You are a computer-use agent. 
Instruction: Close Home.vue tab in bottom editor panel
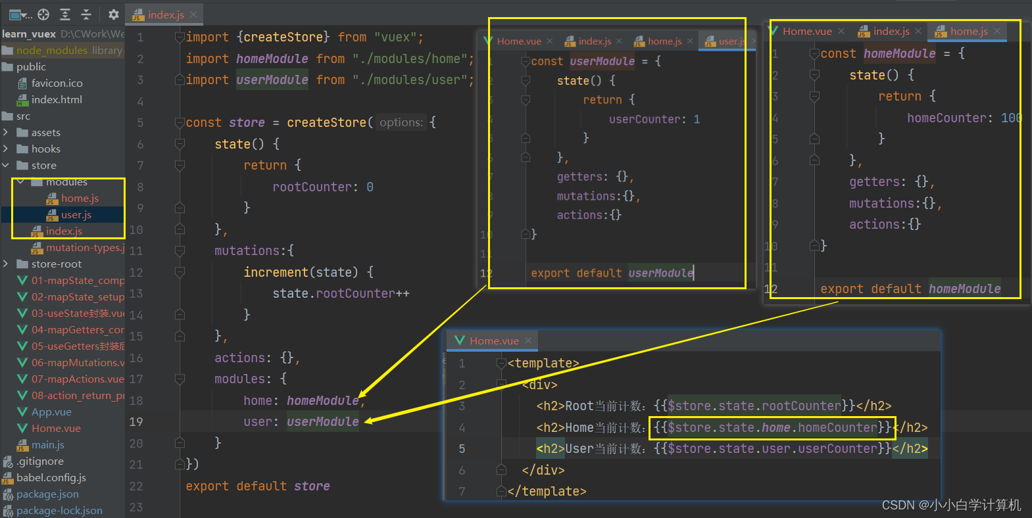tap(528, 341)
